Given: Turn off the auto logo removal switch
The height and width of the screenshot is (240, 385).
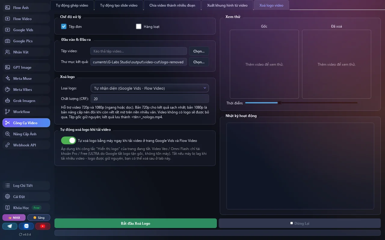Looking at the screenshot, I should (x=69, y=140).
